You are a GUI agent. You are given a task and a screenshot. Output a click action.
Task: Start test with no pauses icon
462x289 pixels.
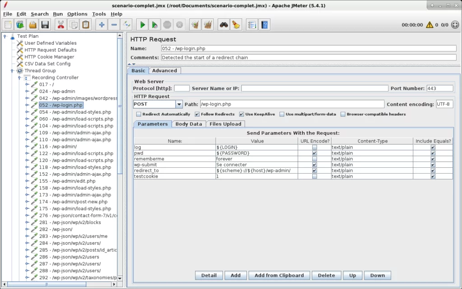click(x=155, y=25)
